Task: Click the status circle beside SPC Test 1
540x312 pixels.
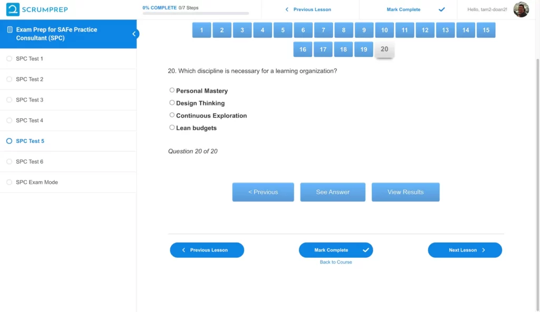Action: pyautogui.click(x=9, y=58)
